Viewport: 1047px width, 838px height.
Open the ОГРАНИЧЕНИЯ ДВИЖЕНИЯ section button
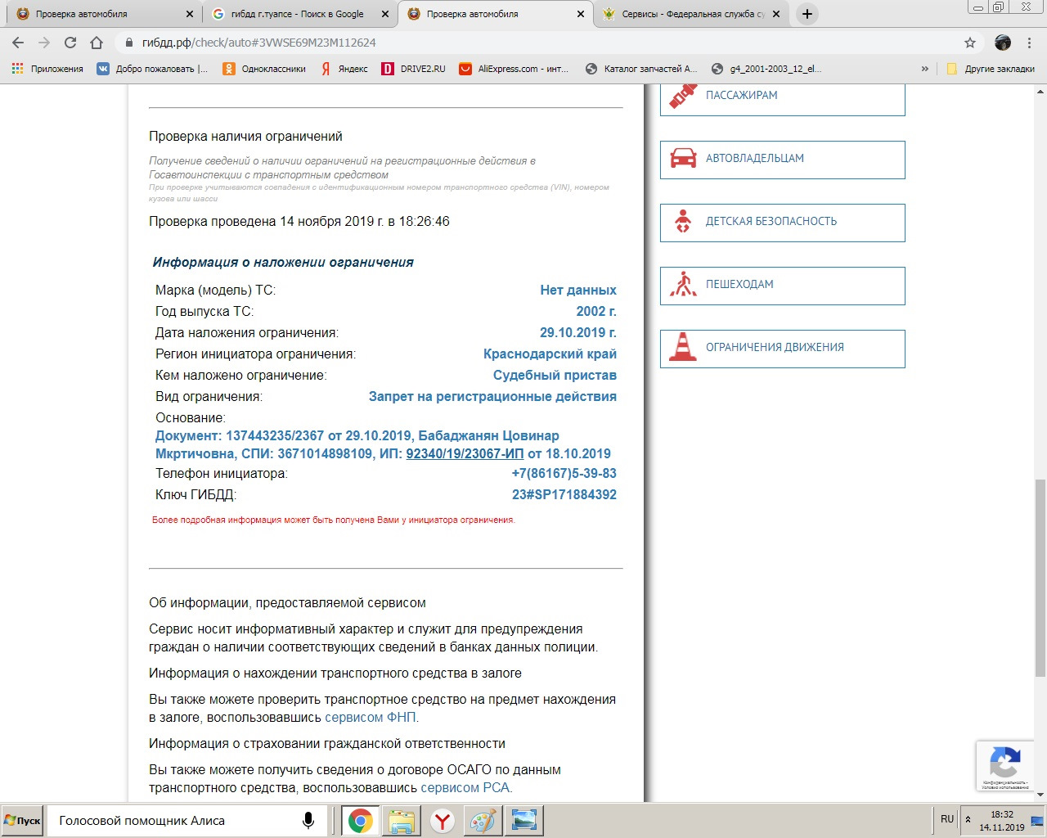(x=782, y=349)
